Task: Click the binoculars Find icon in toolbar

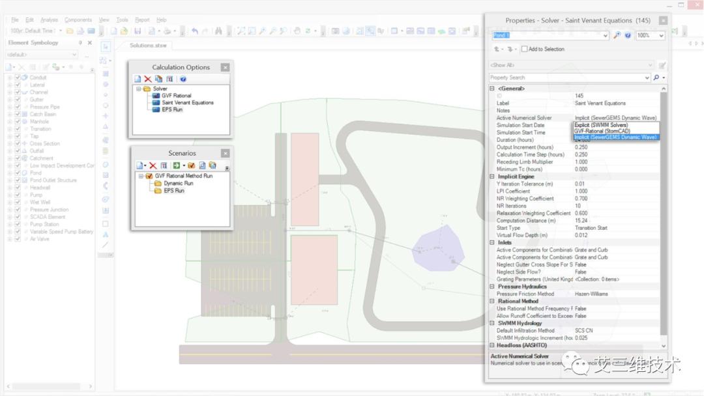Action: [x=218, y=31]
